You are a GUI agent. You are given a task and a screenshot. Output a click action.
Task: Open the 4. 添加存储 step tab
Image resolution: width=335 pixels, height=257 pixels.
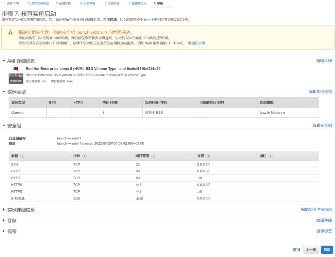click(88, 3)
